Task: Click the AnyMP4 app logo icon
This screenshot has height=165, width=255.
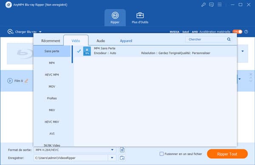Action: (8, 5)
